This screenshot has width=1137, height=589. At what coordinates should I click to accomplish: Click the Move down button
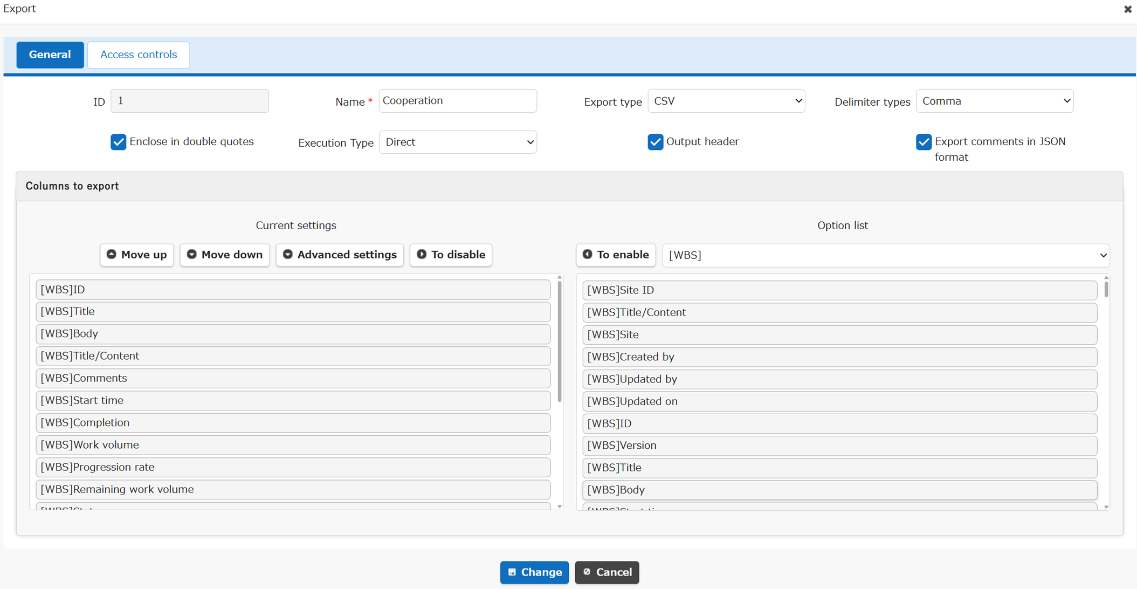(x=225, y=255)
